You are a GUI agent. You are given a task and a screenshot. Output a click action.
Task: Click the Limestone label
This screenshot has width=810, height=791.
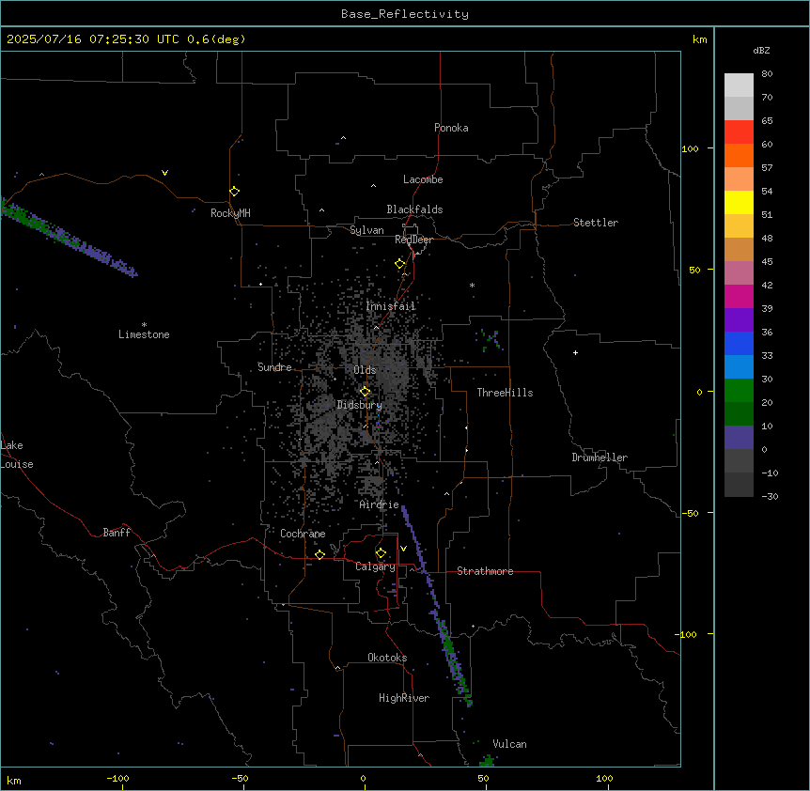tap(144, 334)
